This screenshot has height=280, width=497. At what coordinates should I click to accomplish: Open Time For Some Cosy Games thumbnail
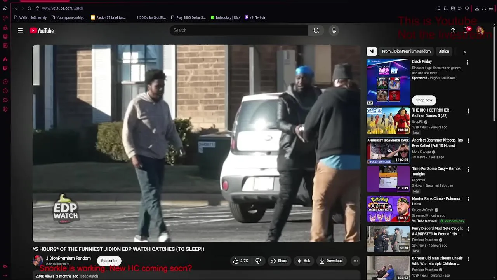[388, 179]
